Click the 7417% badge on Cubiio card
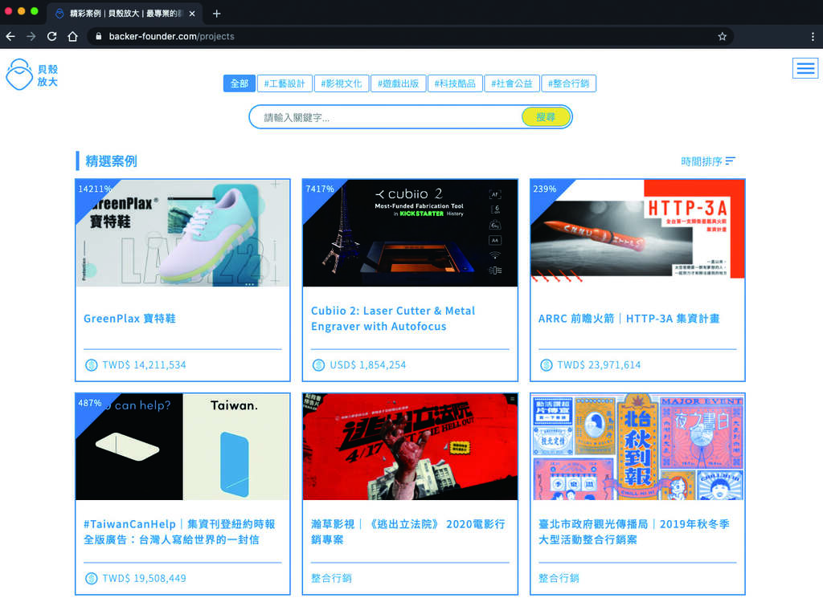This screenshot has height=598, width=823. click(320, 189)
